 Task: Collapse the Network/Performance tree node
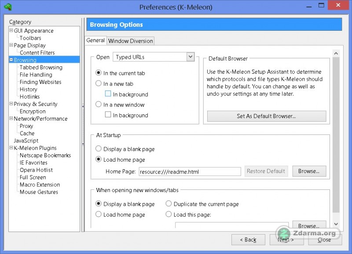[11, 118]
